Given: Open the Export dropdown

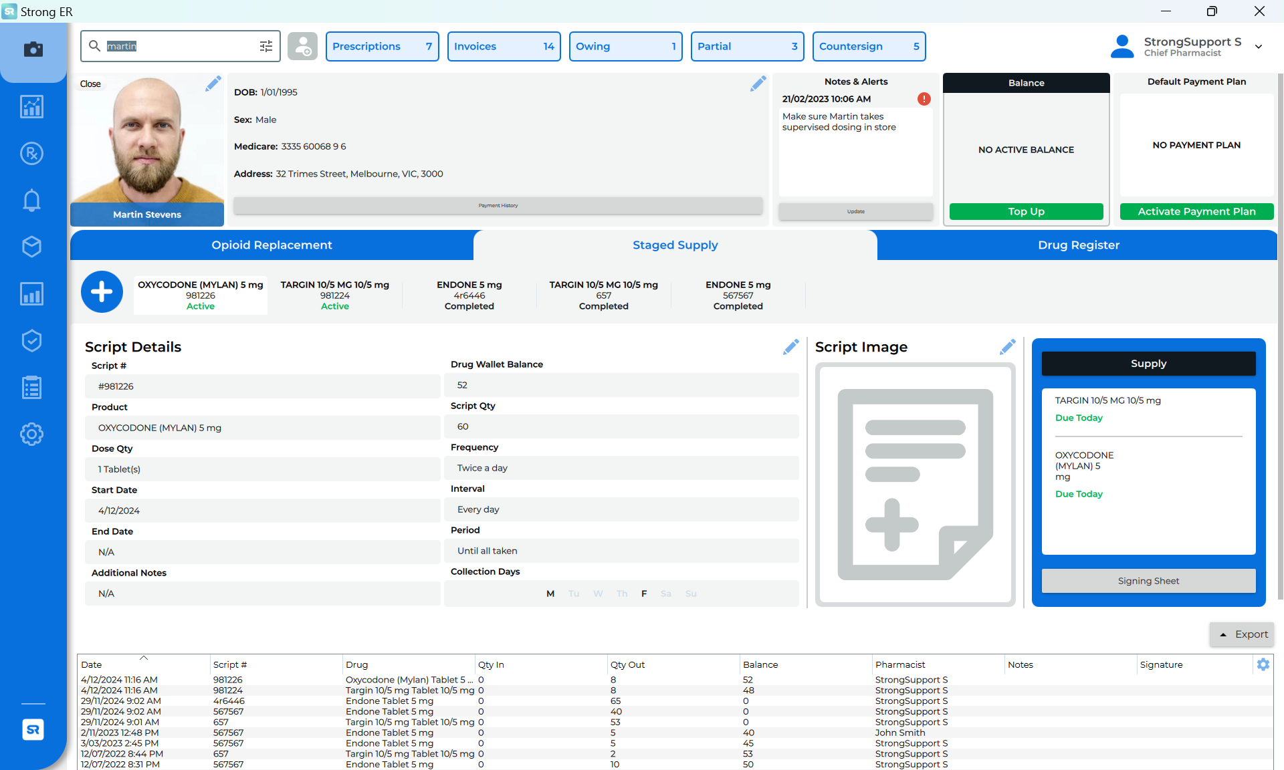Looking at the screenshot, I should coord(1242,634).
